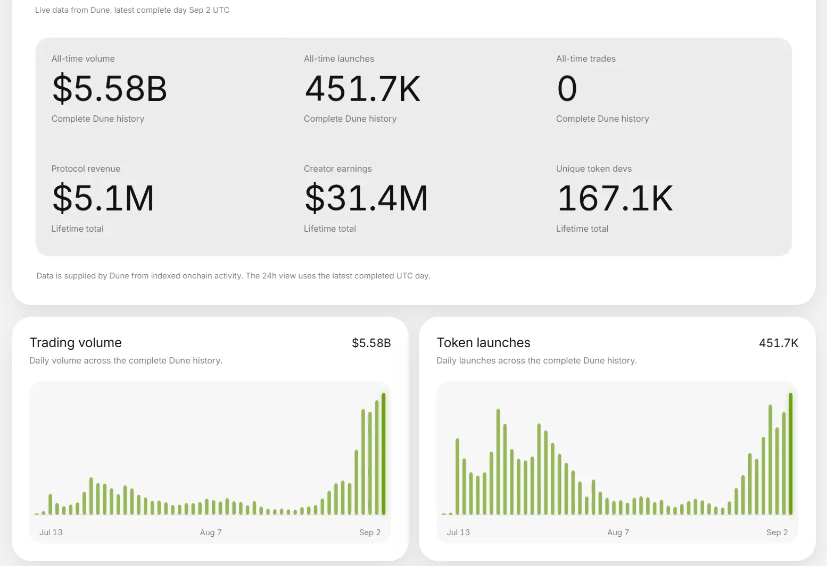
Task: Click the All-time trades value 0
Action: coord(567,88)
